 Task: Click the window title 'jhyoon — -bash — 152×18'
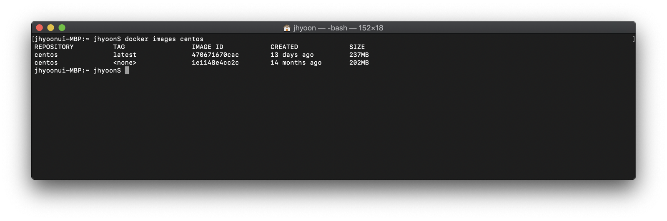tap(338, 28)
